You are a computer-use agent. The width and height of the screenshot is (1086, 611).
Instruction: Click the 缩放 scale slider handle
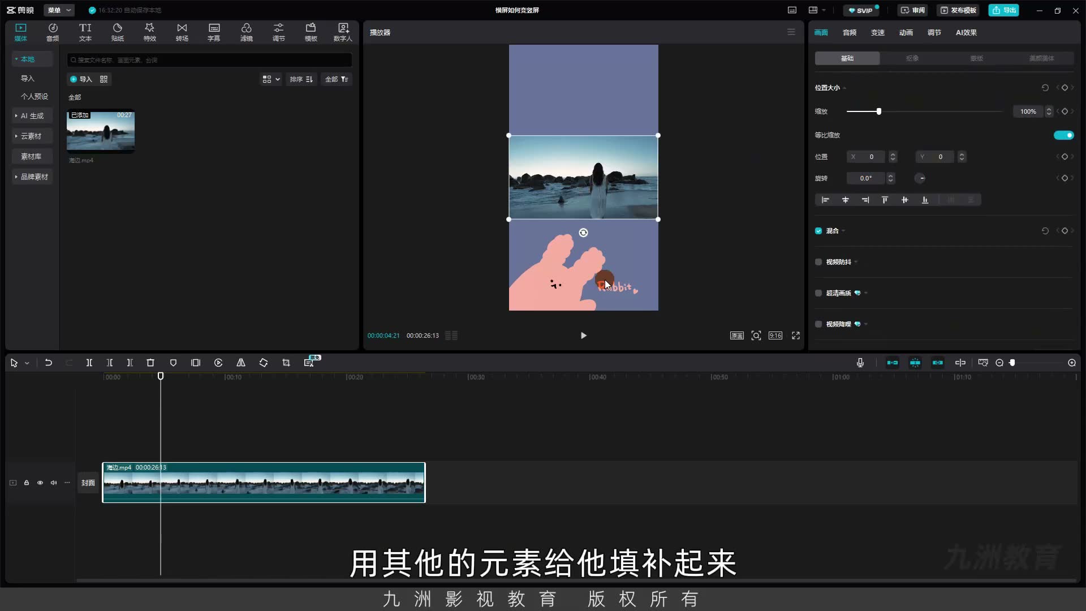click(x=878, y=111)
